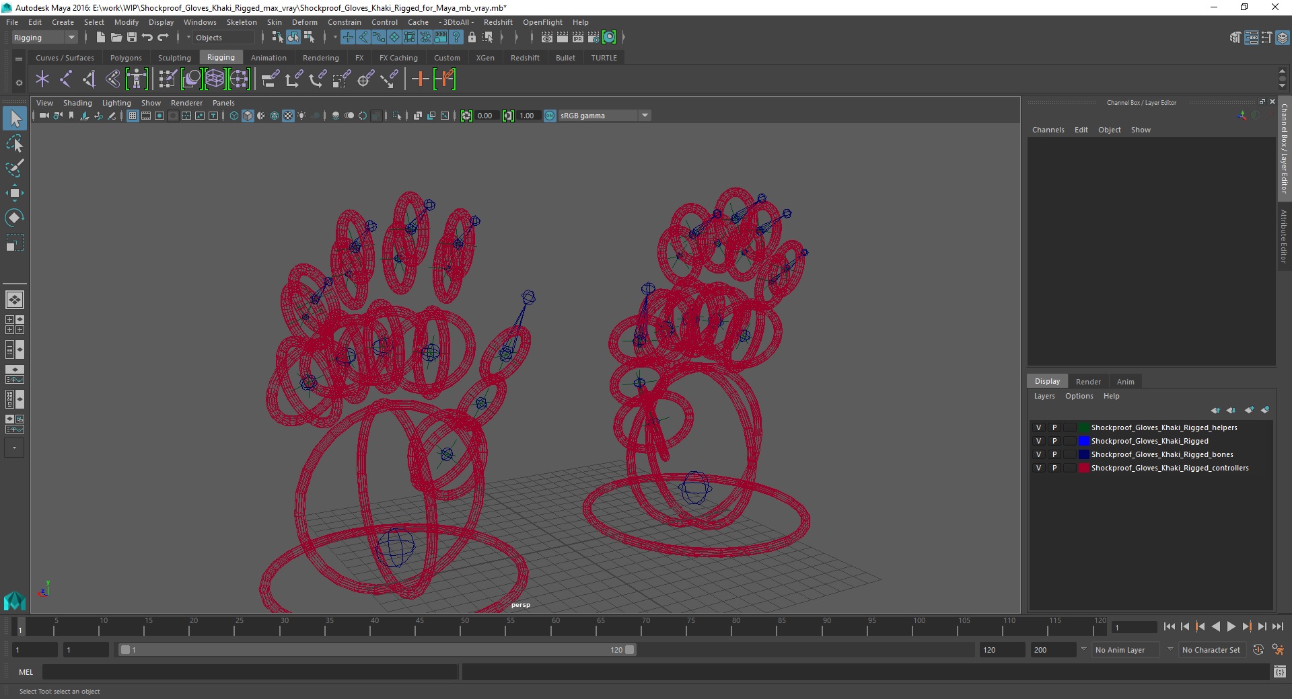Open the sRGB gamma view transform dropdown
Viewport: 1292px width, 699px height.
pyautogui.click(x=604, y=116)
